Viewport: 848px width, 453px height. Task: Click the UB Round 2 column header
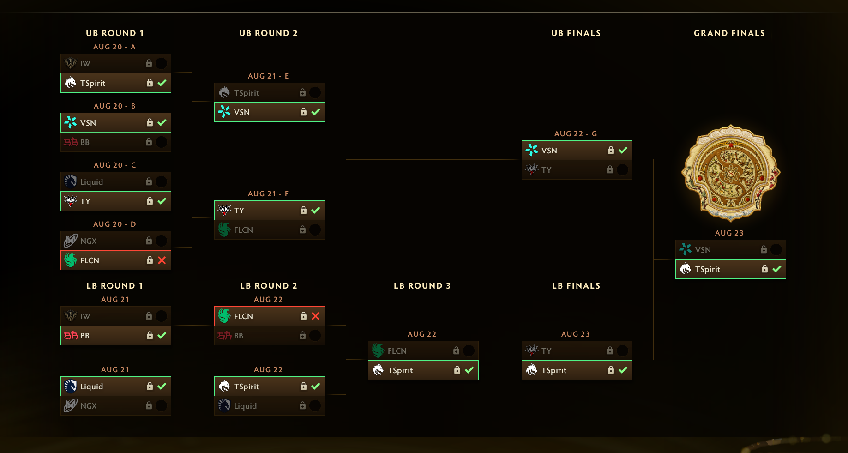(x=268, y=33)
